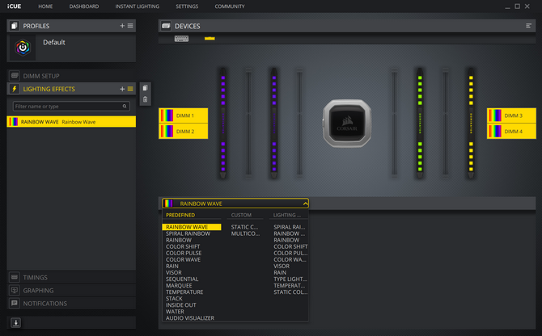Choose Static Color custom effect
Image resolution: width=542 pixels, height=336 pixels.
click(x=244, y=227)
